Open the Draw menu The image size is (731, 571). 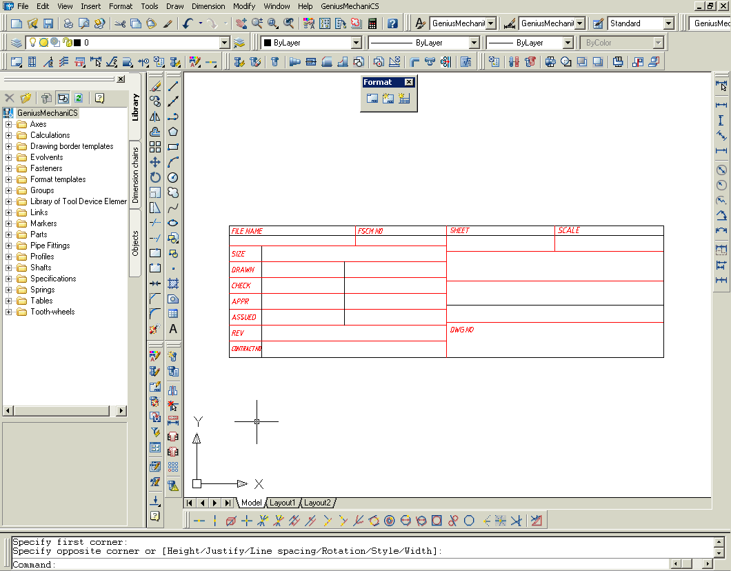coord(175,6)
